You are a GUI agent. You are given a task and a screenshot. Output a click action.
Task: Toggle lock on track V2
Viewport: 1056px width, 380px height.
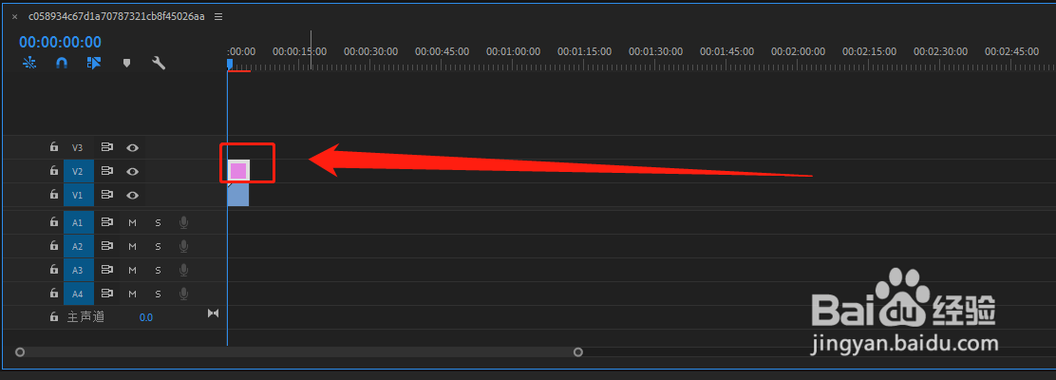(x=53, y=170)
